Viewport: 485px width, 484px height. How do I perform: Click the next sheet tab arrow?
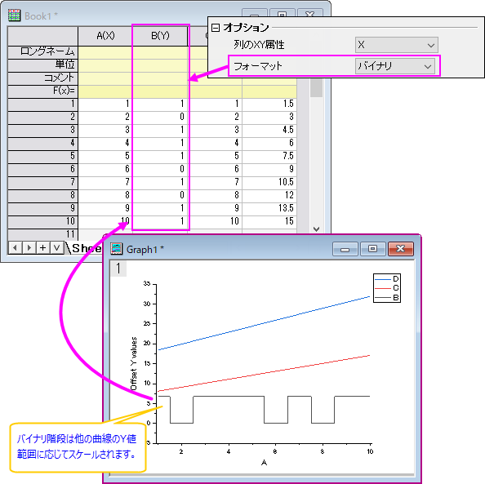(29, 248)
